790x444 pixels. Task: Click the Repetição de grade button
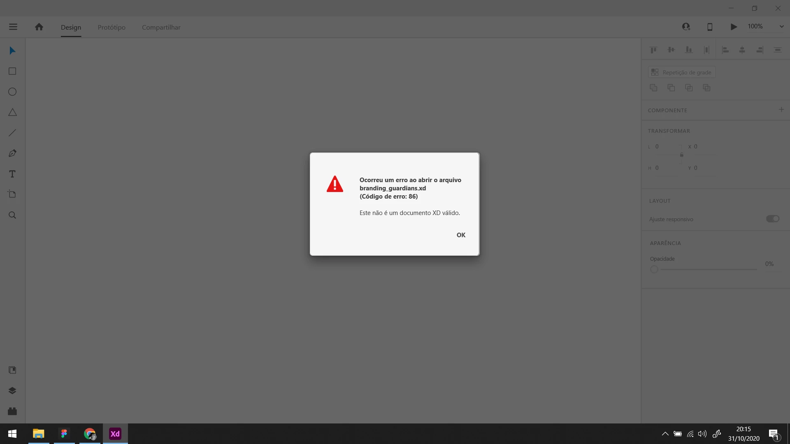pos(681,72)
